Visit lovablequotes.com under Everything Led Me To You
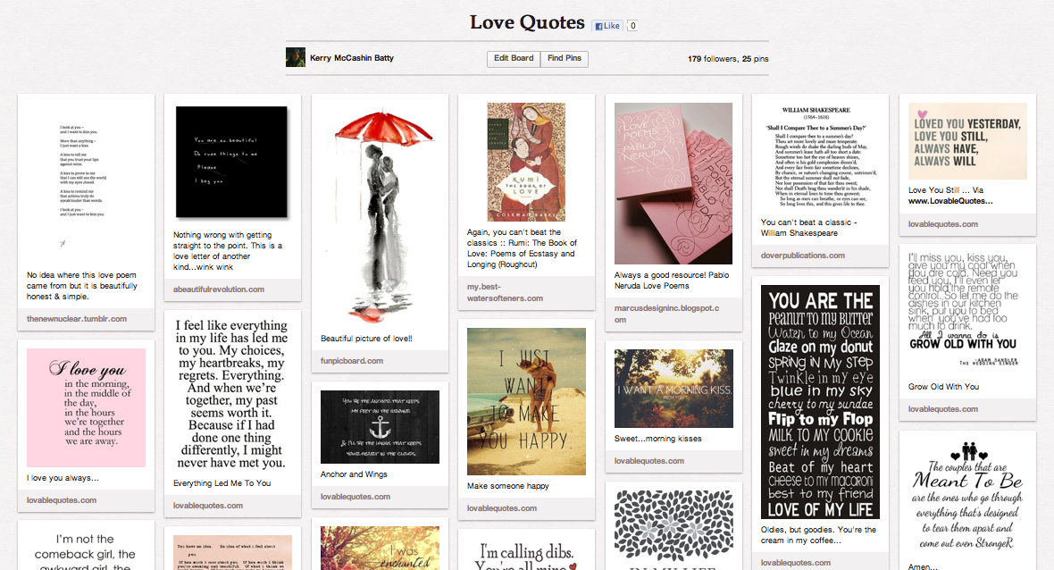Screen dimensions: 1054x570 [208, 506]
